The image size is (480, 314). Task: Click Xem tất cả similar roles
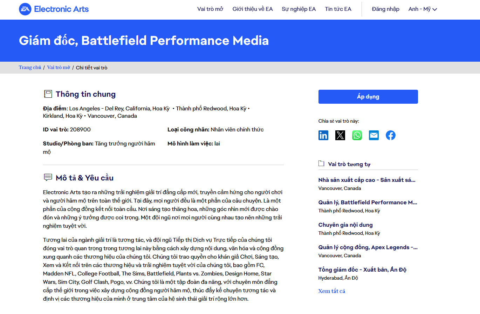coord(331,291)
